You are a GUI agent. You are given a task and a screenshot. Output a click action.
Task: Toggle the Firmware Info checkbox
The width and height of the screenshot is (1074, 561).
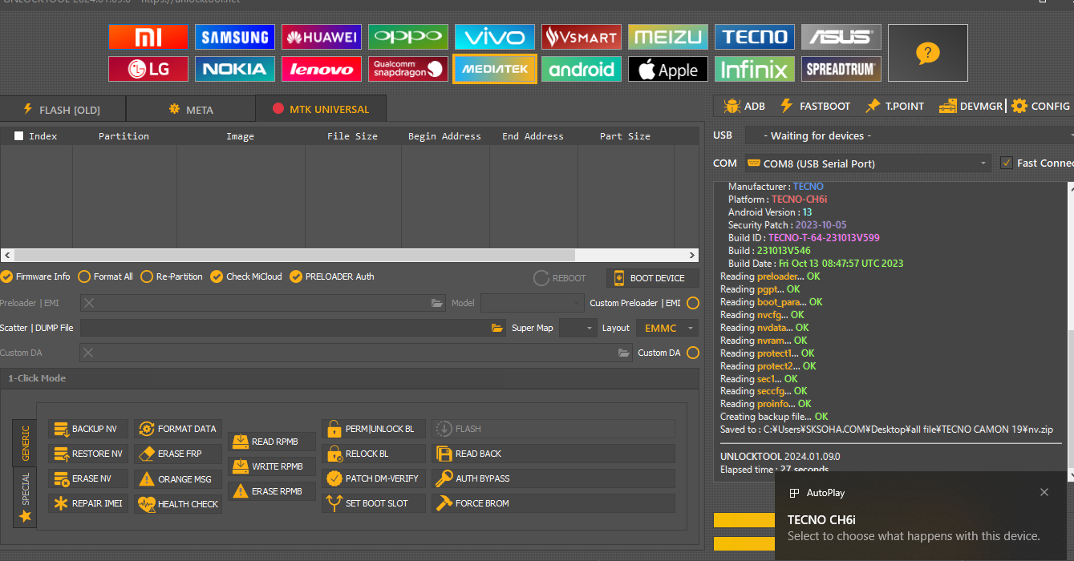(7, 276)
